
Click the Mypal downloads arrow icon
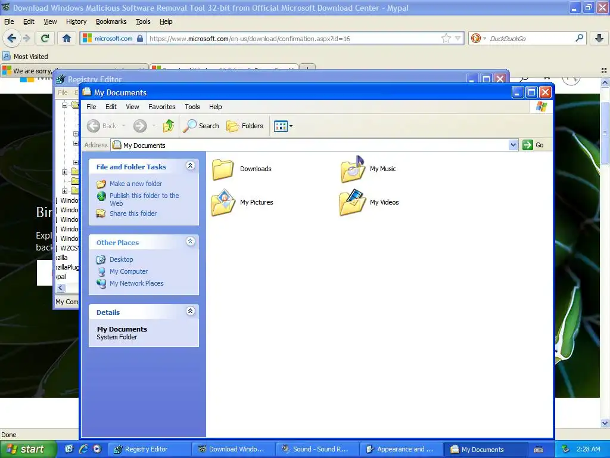pyautogui.click(x=599, y=38)
